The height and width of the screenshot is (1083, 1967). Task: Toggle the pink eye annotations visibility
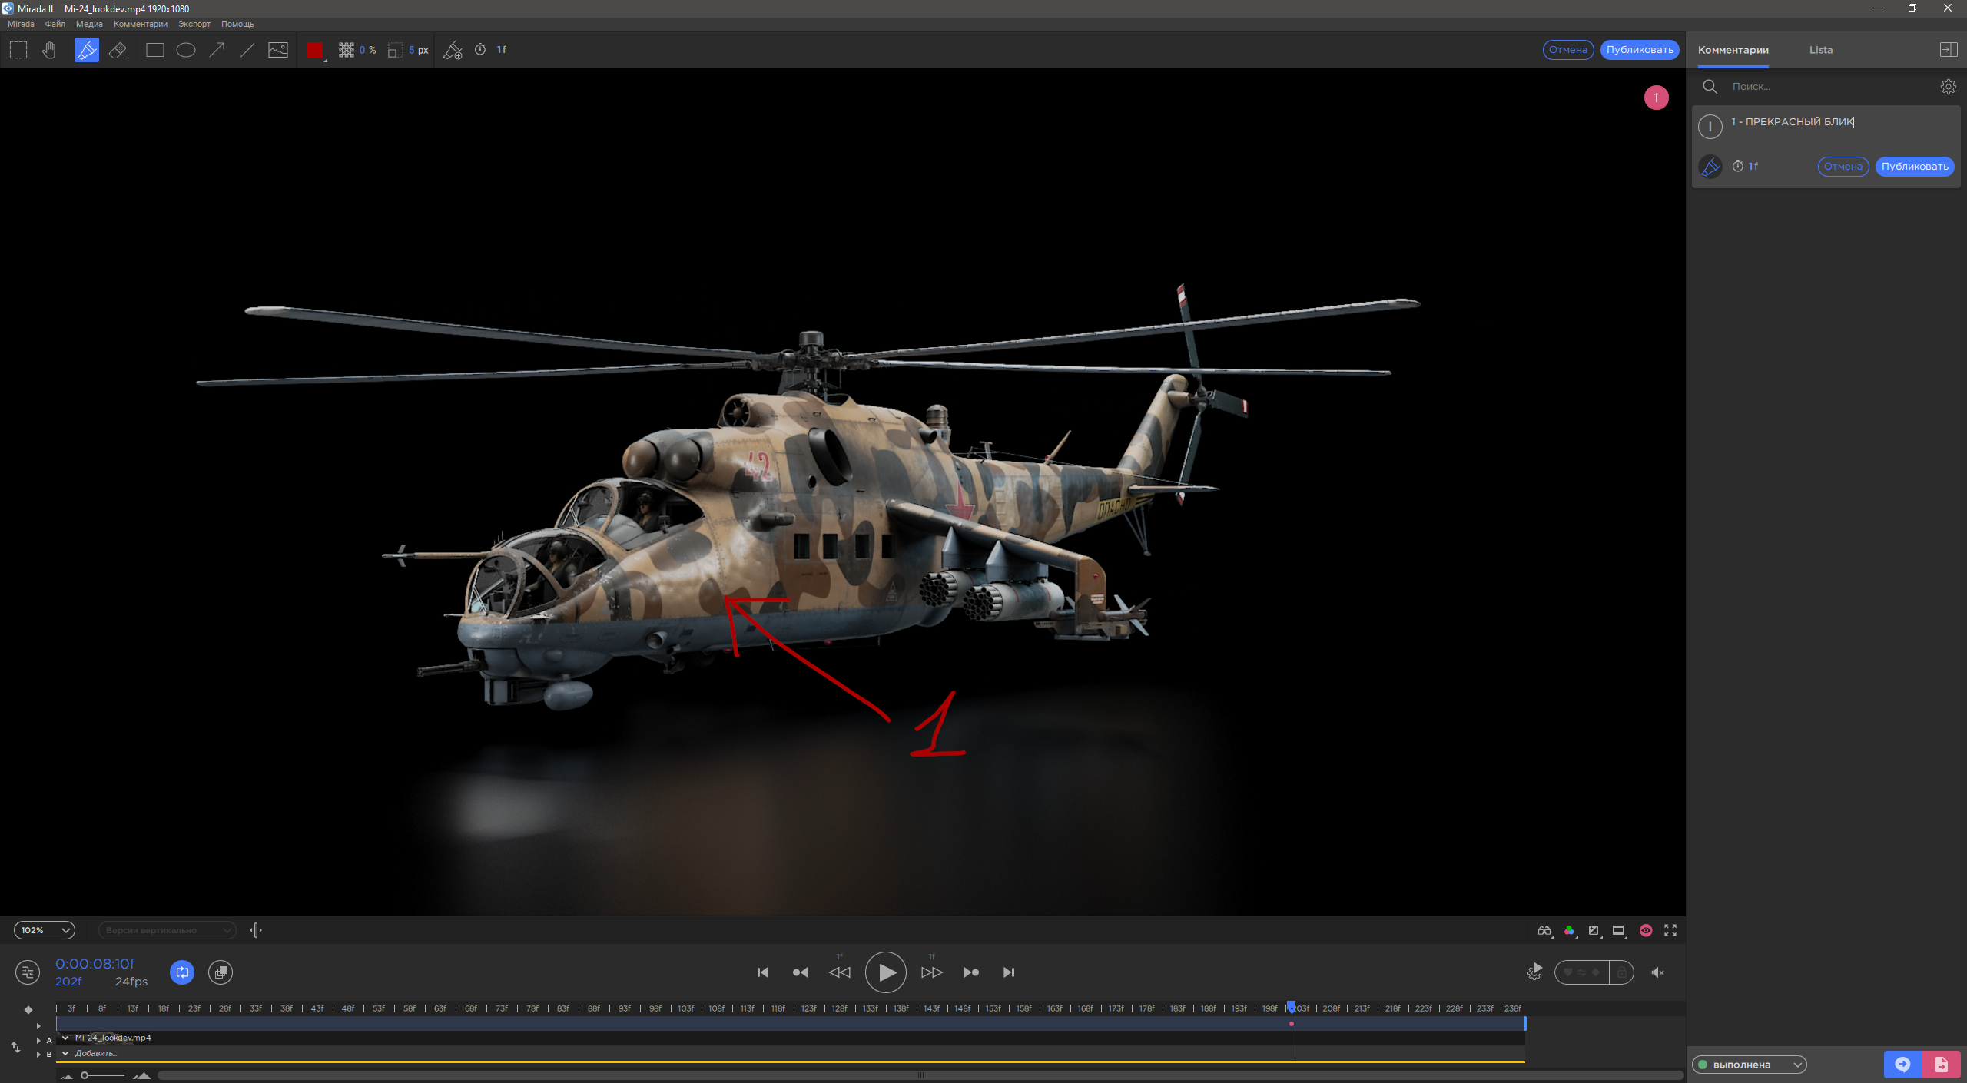(x=1646, y=930)
